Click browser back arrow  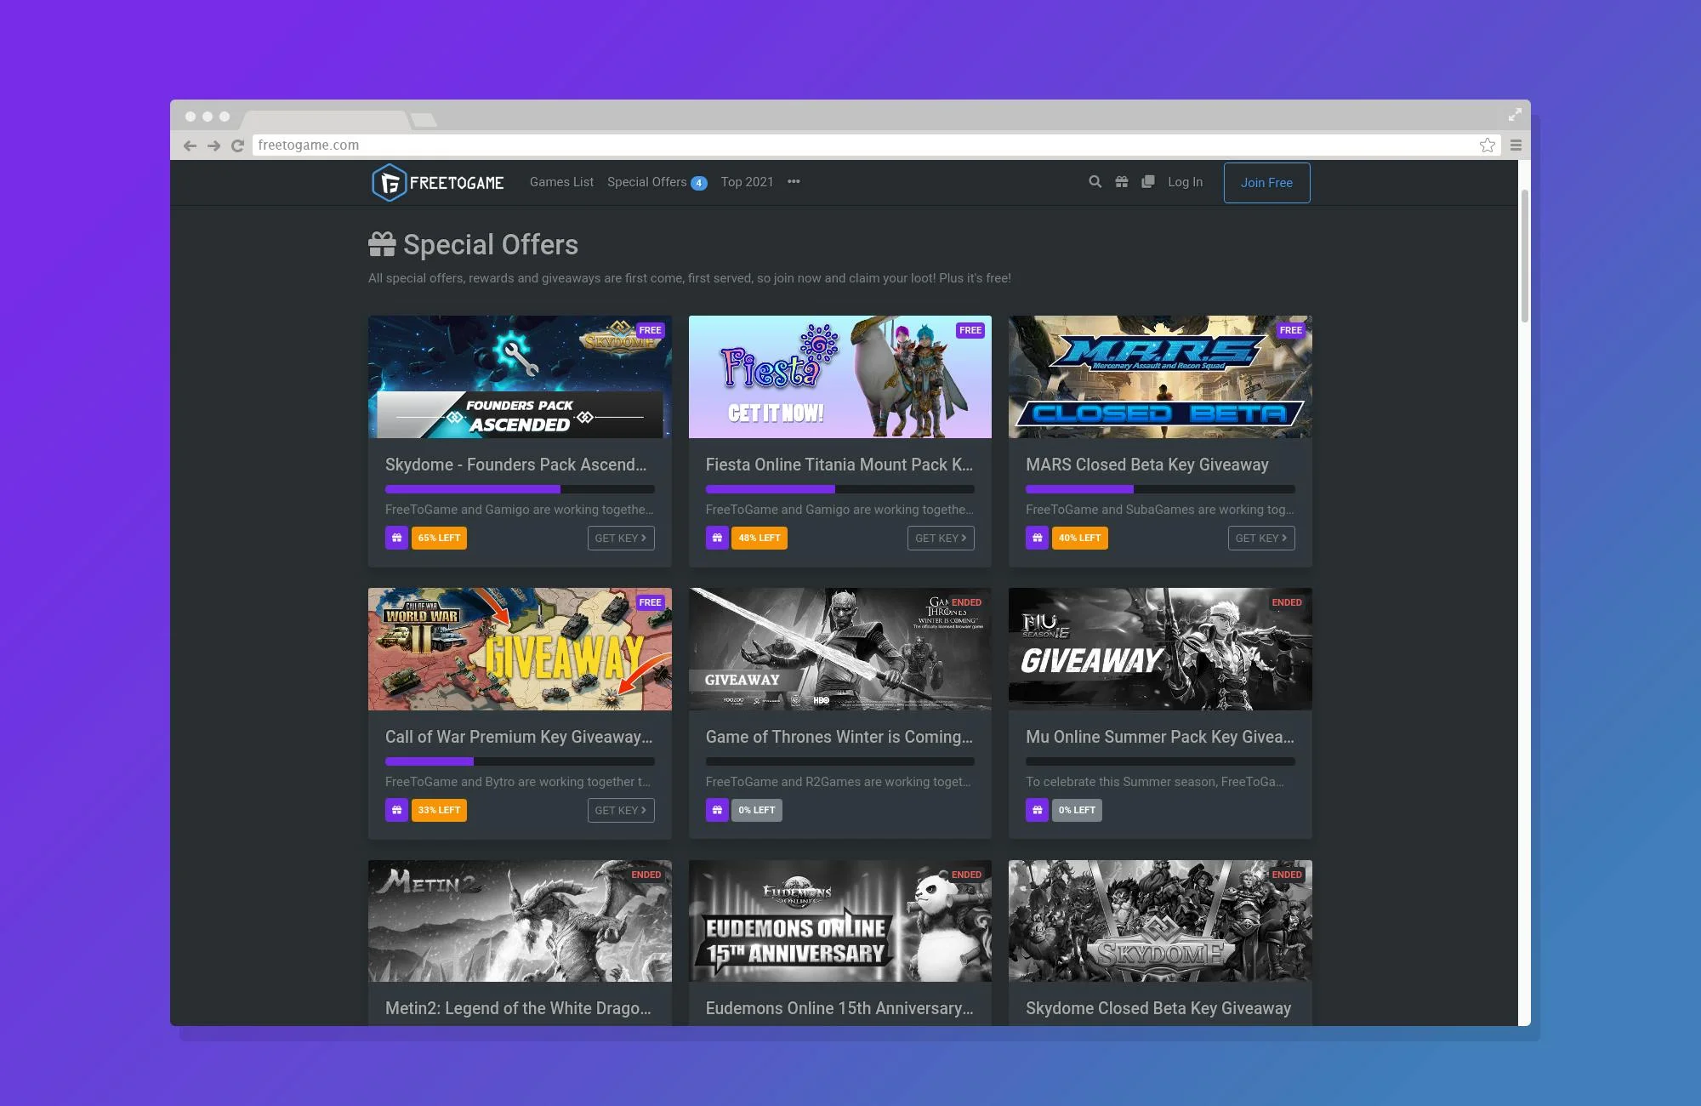pos(190,145)
